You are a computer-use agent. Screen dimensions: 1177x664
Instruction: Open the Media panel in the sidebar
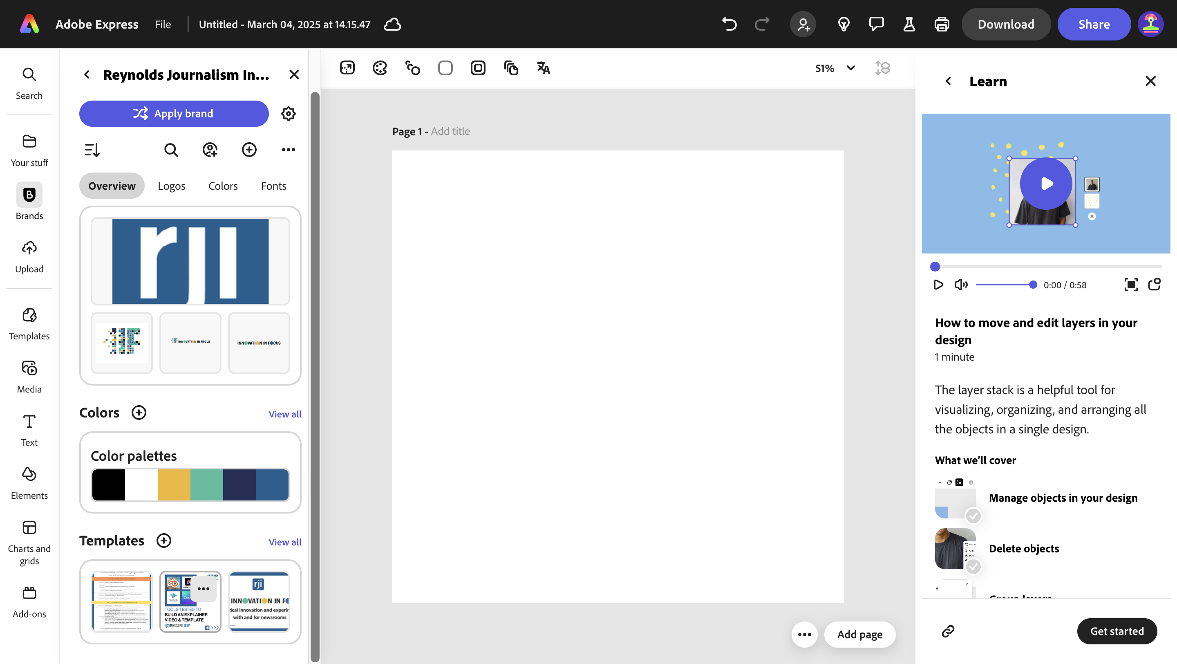pos(29,376)
